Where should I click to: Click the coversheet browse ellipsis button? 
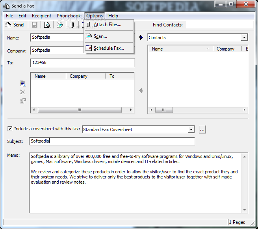coord(202,130)
